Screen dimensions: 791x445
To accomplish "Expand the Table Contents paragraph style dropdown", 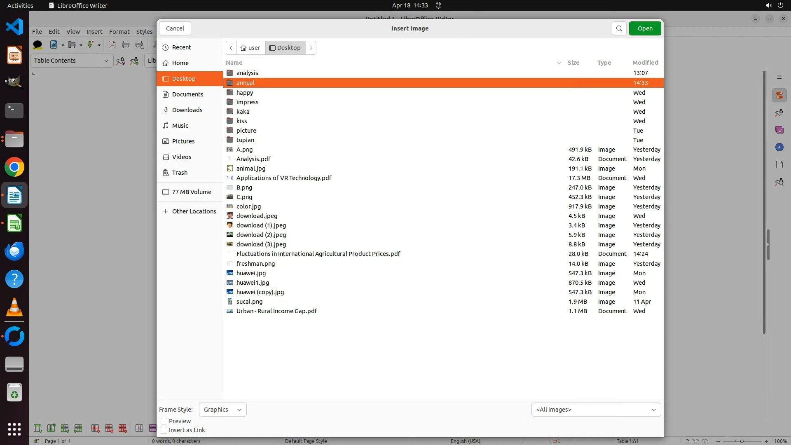I will (106, 61).
